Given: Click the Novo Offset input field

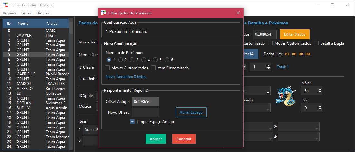Looking at the screenshot, I should 146,112.
